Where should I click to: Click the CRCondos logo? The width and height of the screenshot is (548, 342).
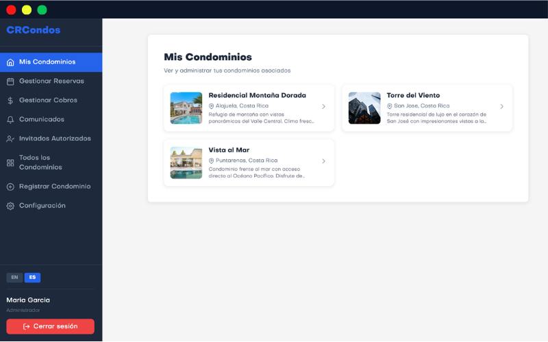pyautogui.click(x=33, y=30)
